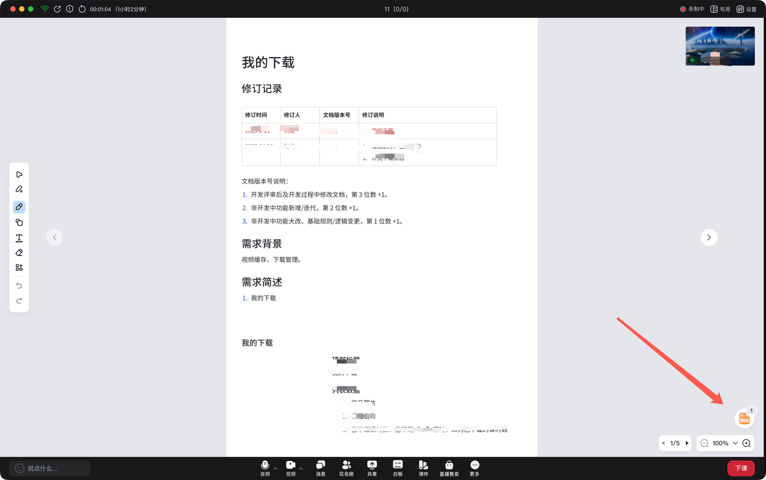Click the 修订说明 table header cell
The image size is (766, 480).
(427, 115)
